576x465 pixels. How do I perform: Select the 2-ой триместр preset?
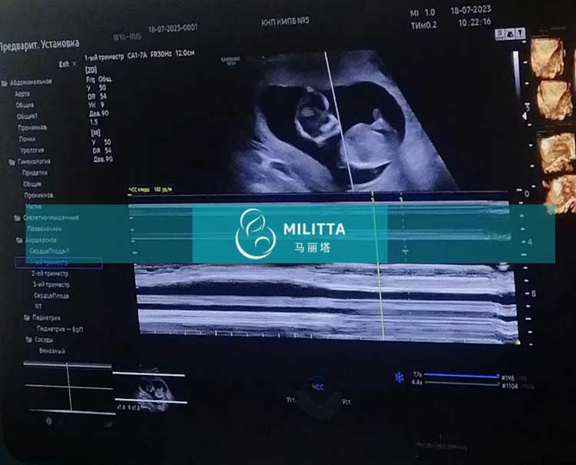50,274
